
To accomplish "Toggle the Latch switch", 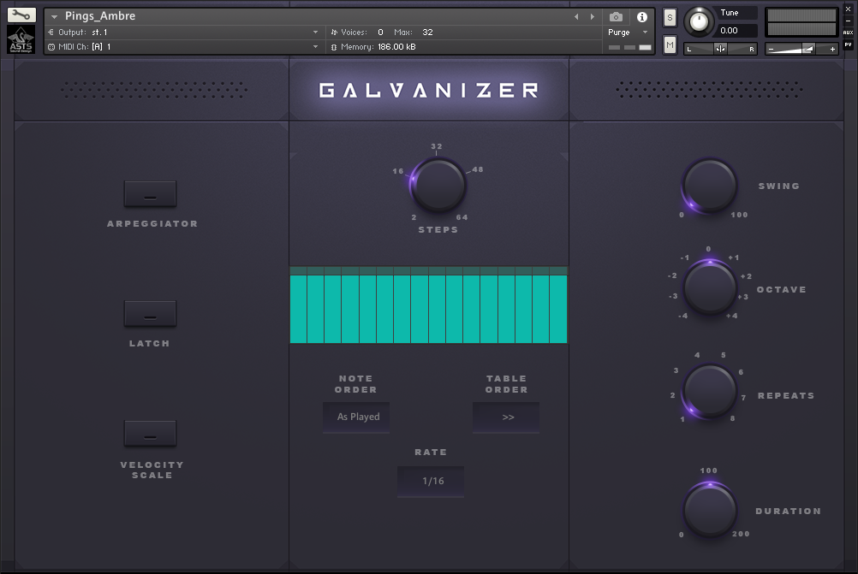I will coord(150,314).
